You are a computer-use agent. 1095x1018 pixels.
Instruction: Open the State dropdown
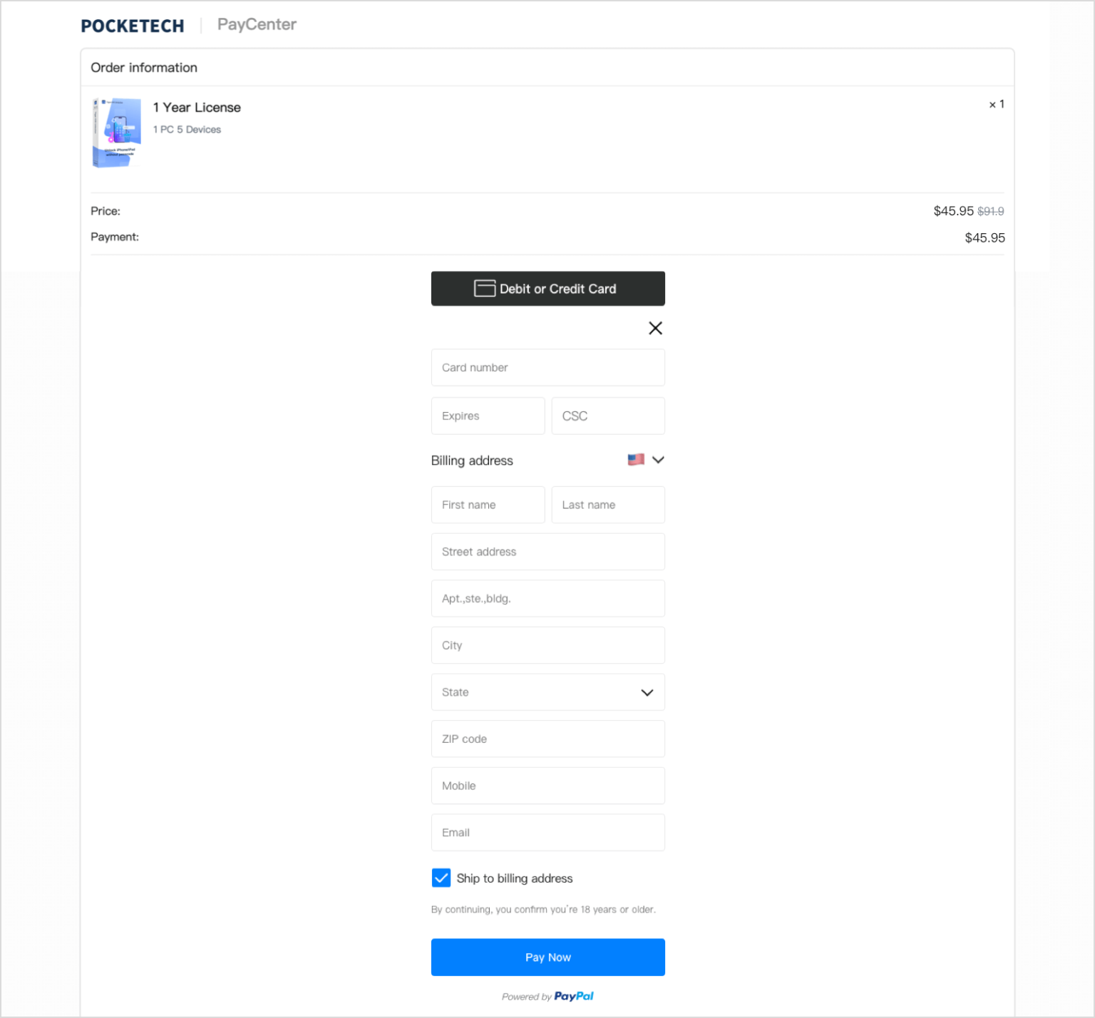click(547, 692)
